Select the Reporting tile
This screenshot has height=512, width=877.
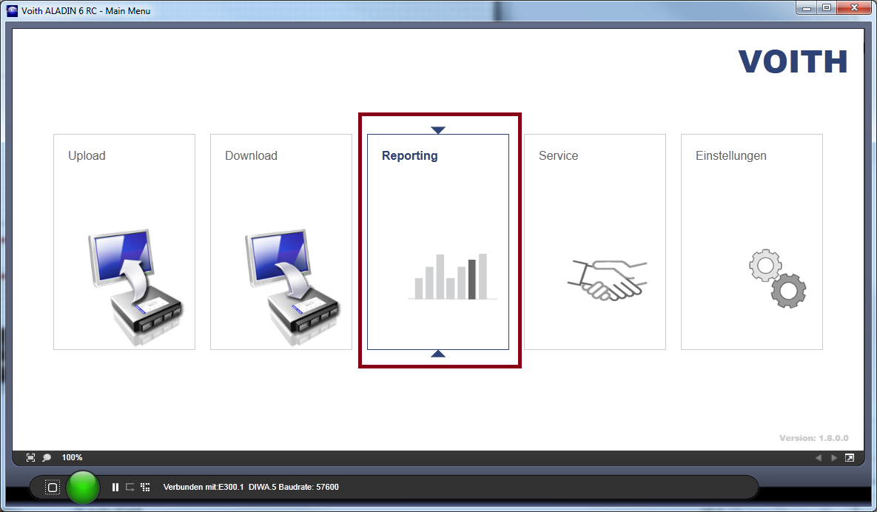coord(438,241)
